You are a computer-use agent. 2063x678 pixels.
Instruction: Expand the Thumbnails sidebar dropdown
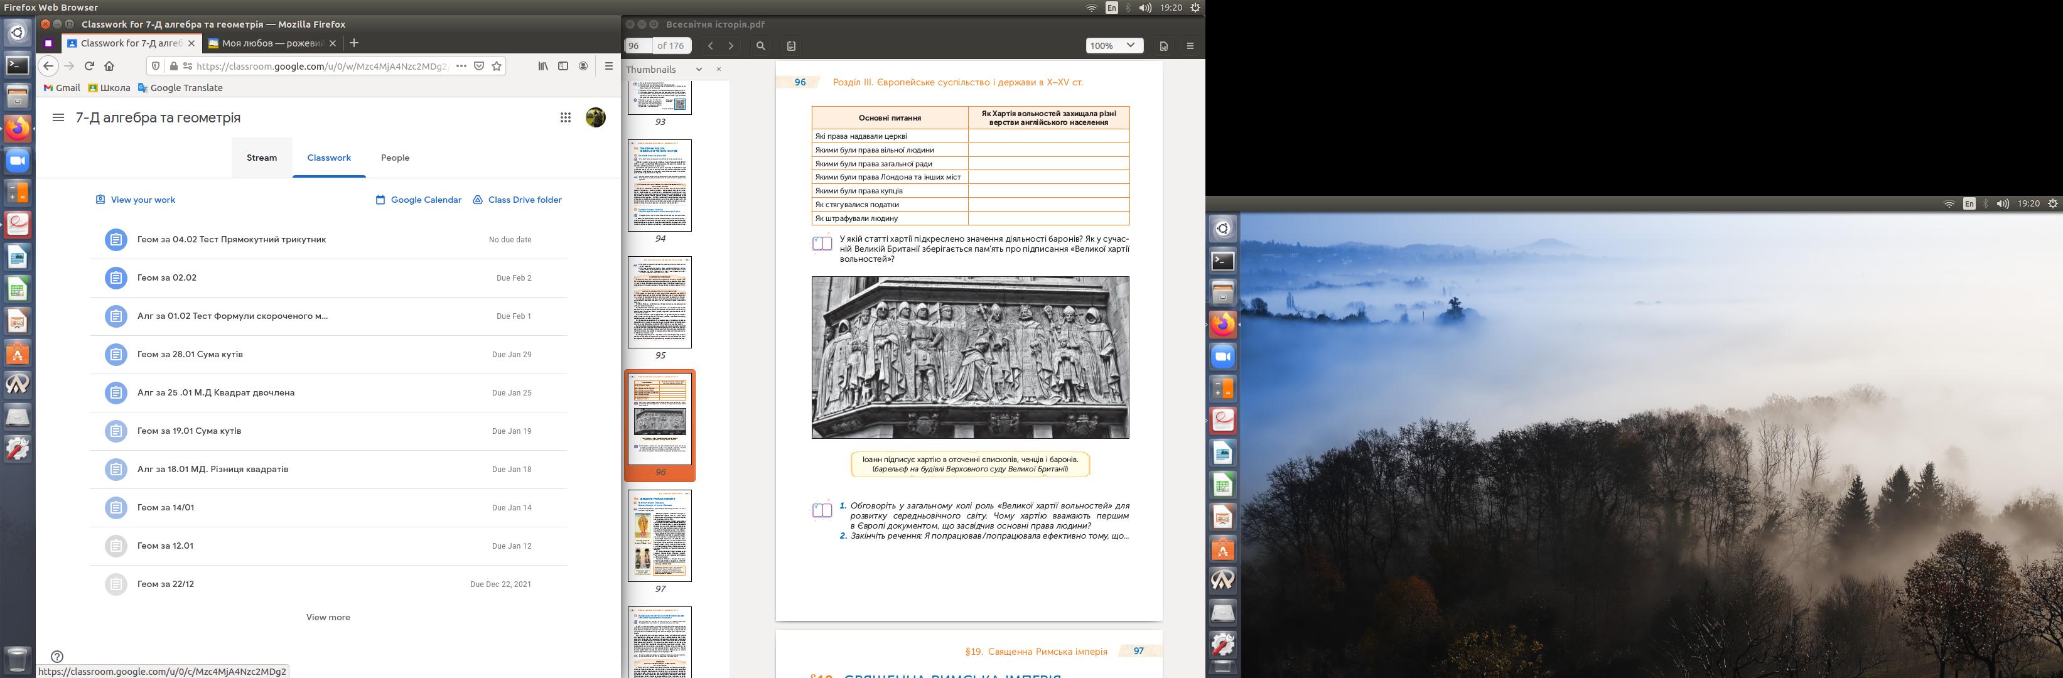(x=698, y=70)
